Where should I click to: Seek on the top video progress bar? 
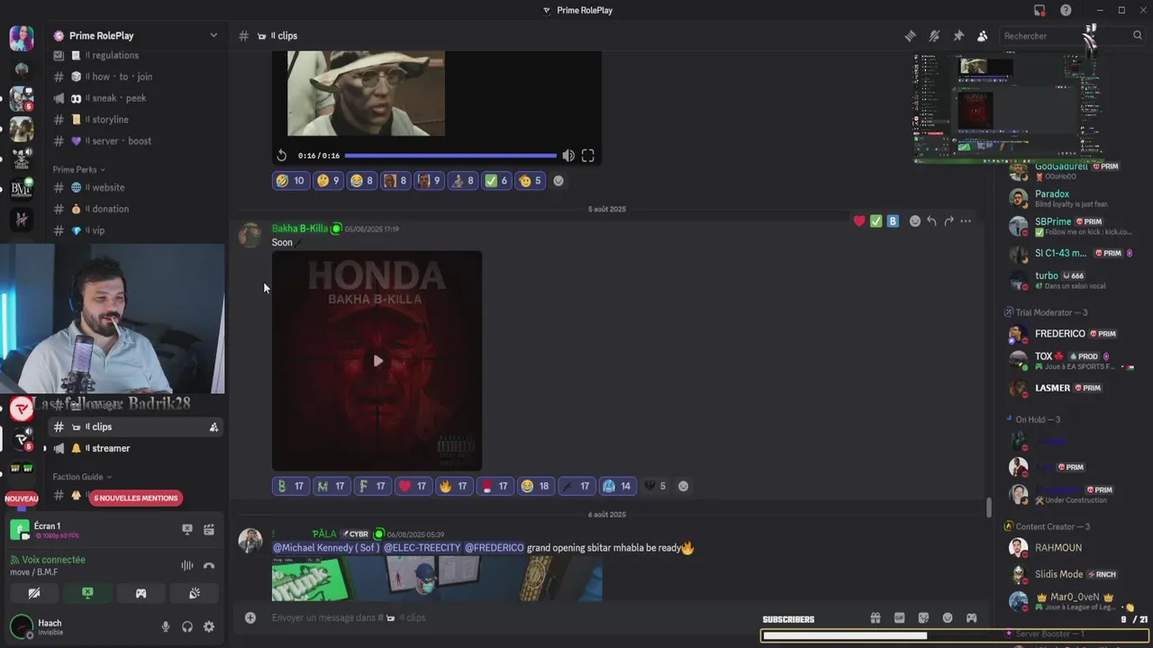tap(450, 156)
